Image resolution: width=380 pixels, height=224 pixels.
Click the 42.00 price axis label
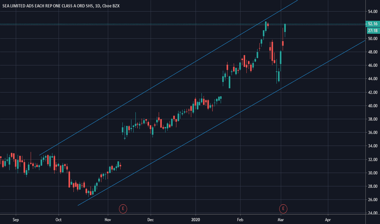coord(373,92)
